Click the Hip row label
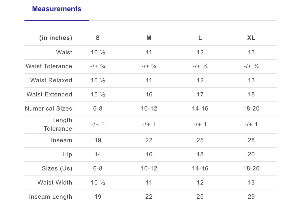Screen dimensions: 285x214 (x=67, y=154)
